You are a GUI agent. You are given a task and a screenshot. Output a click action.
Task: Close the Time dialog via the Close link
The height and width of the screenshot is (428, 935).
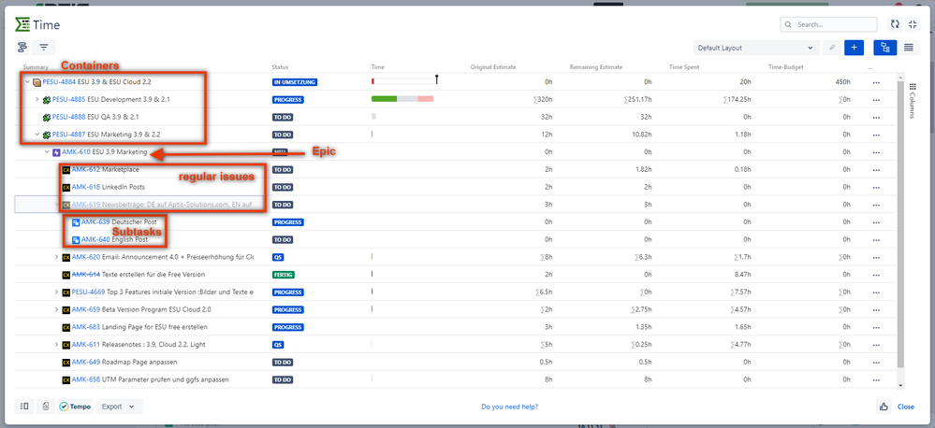[x=906, y=407]
